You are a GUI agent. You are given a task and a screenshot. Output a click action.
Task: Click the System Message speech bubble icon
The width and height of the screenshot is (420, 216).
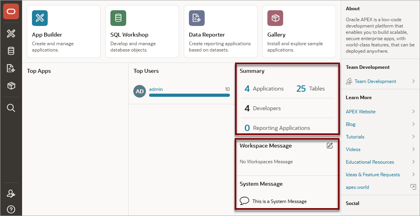click(x=244, y=201)
